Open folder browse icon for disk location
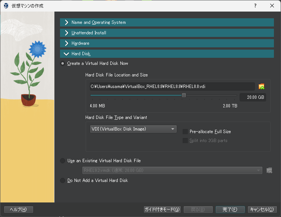 point(262,87)
